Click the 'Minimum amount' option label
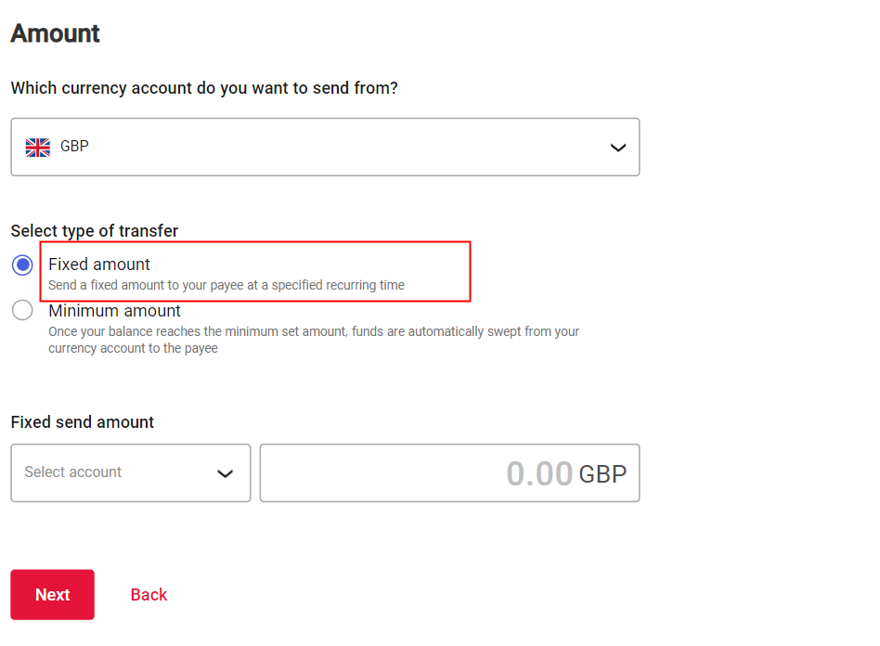 pos(115,311)
